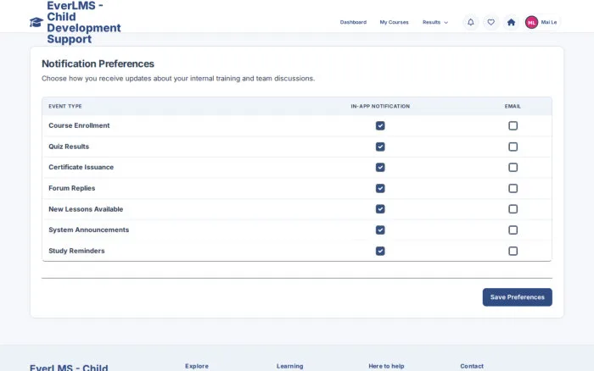The image size is (594, 371).
Task: Uncheck in-app notification for Certificate Issuance
Action: 380,167
